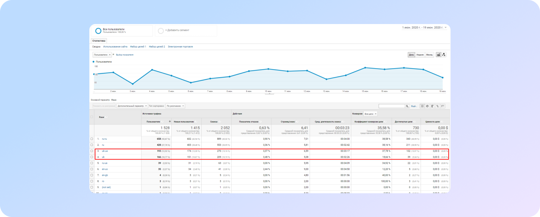Viewport: 540px width, 217px height.
Task: Open help icon for Показатель отказов column
Action: 261,122
